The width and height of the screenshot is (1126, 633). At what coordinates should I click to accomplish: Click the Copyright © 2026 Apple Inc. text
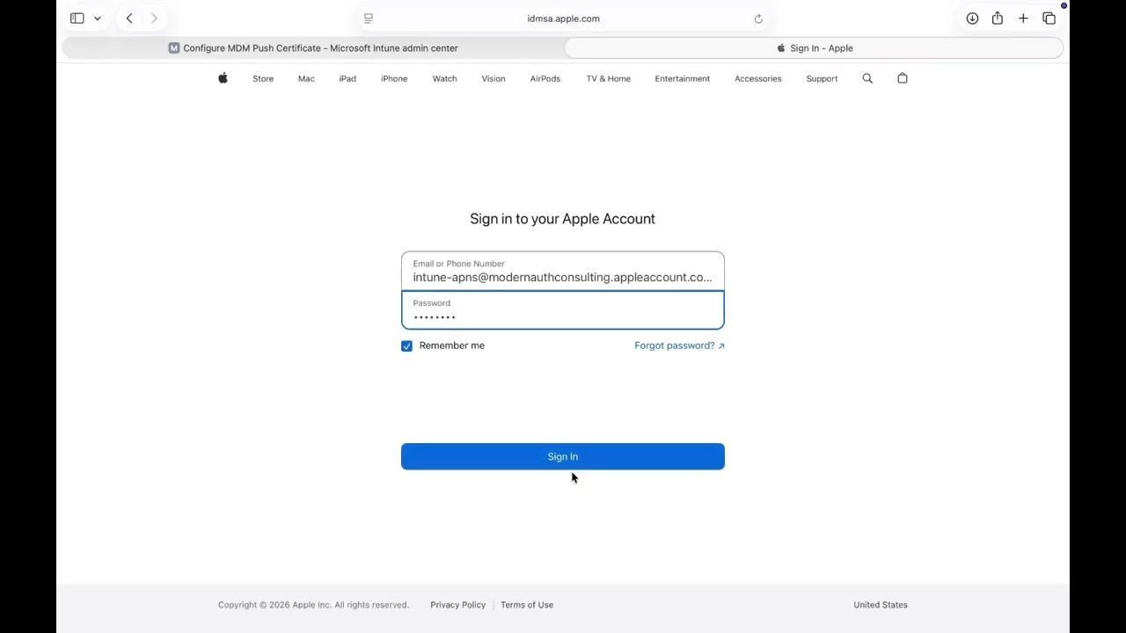tap(313, 605)
